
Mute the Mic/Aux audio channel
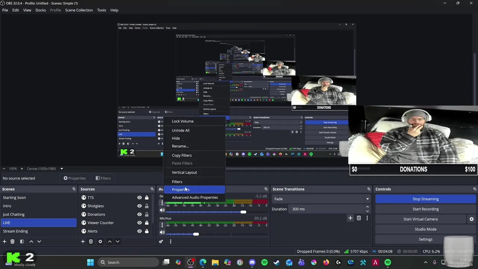(x=162, y=232)
